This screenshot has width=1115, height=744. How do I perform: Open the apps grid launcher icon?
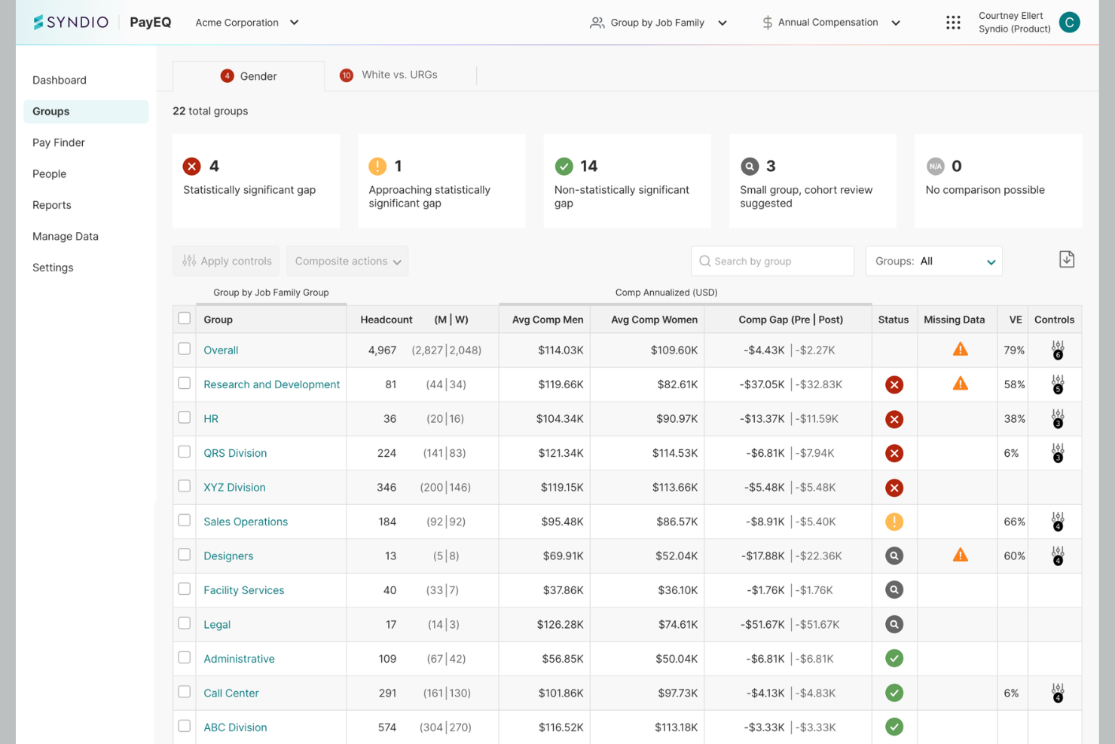(953, 23)
